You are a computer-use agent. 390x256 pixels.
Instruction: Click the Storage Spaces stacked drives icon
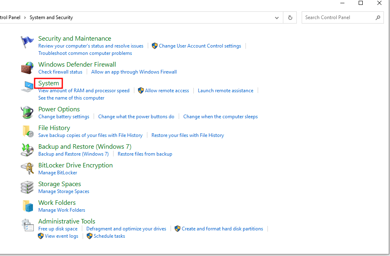tap(27, 187)
